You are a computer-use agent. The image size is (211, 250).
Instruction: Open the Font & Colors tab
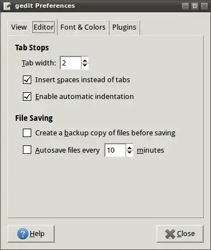[83, 27]
